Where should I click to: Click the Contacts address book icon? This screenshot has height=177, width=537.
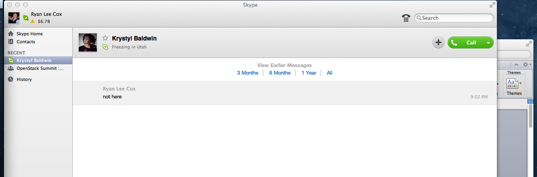pyautogui.click(x=11, y=42)
